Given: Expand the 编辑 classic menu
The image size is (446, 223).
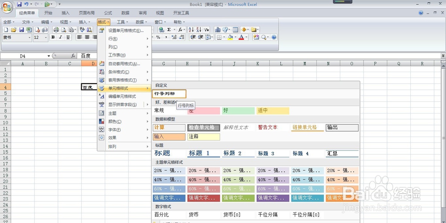Looking at the screenshot, I should (47, 22).
